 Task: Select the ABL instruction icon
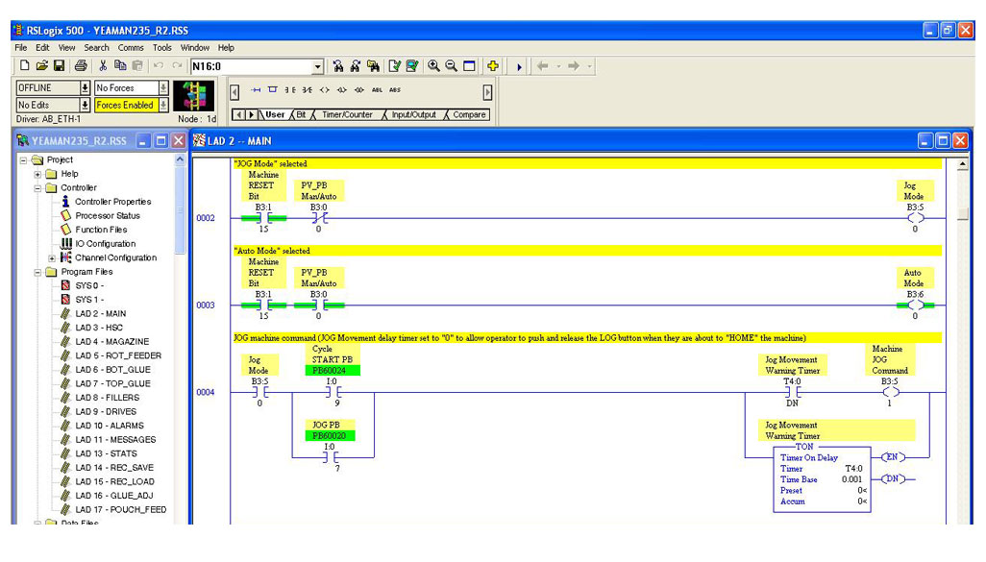coord(377,89)
